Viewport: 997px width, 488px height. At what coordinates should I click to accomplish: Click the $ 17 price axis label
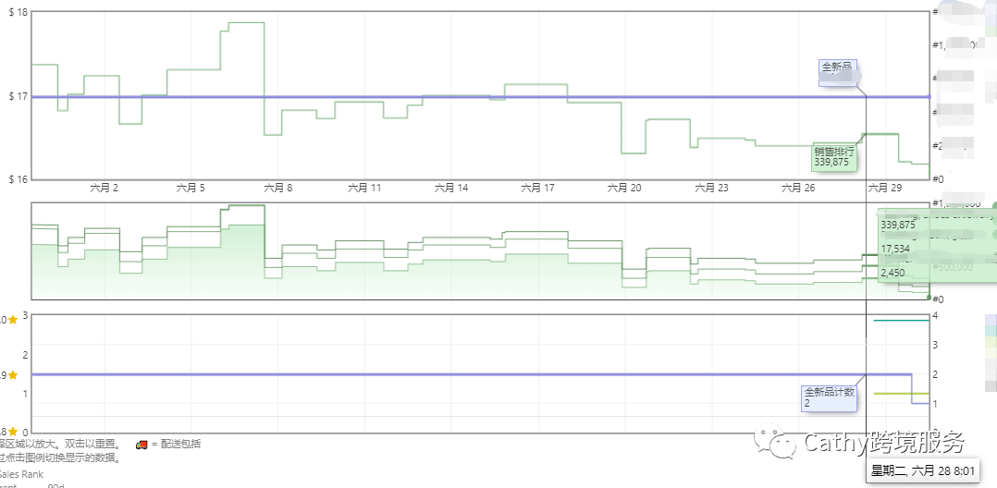18,96
